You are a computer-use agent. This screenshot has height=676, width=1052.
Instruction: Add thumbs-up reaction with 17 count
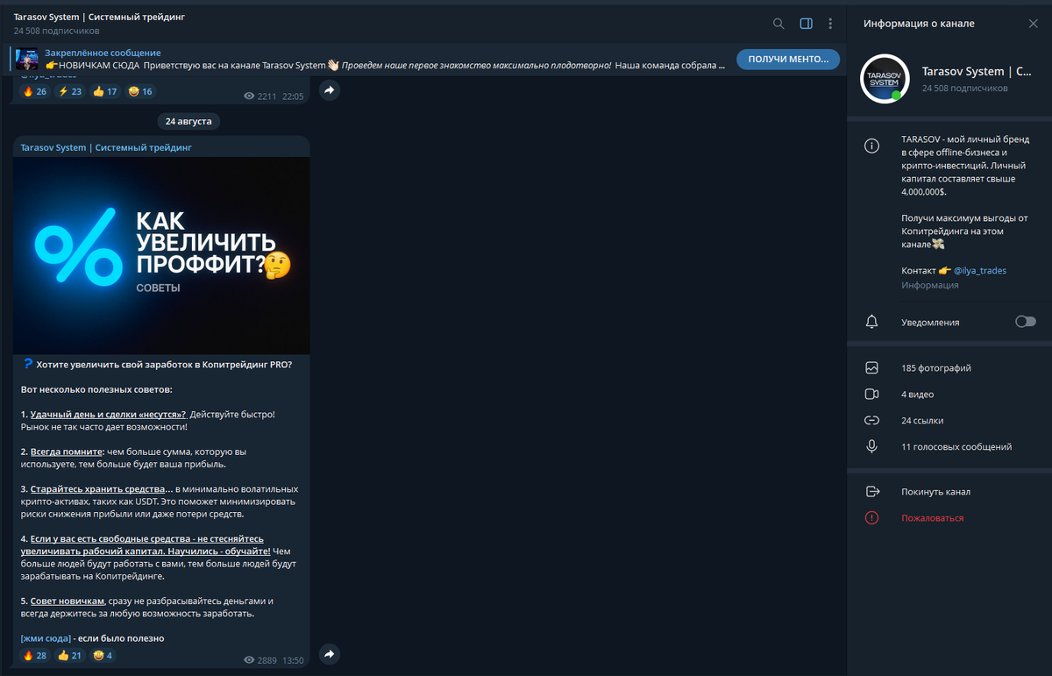[x=105, y=91]
